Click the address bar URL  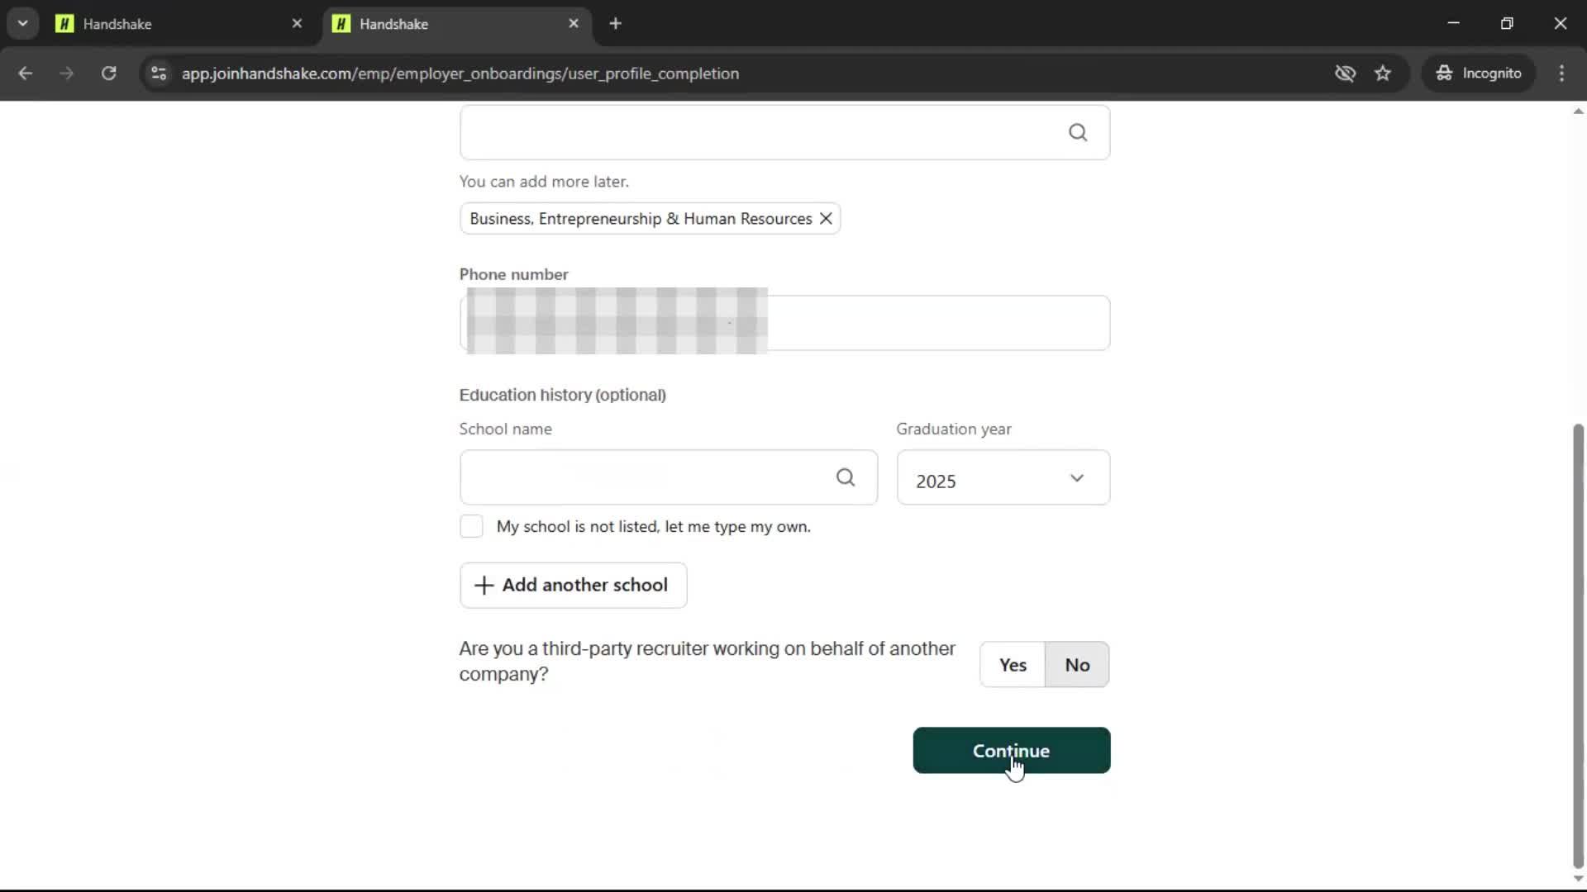pos(460,74)
